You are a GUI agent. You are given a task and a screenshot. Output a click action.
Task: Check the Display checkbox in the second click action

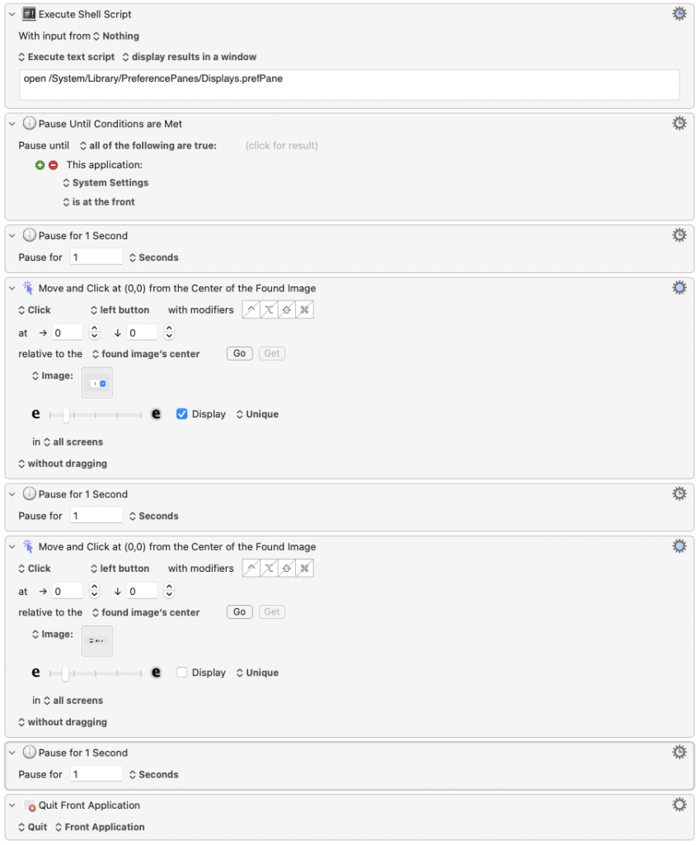click(x=182, y=673)
